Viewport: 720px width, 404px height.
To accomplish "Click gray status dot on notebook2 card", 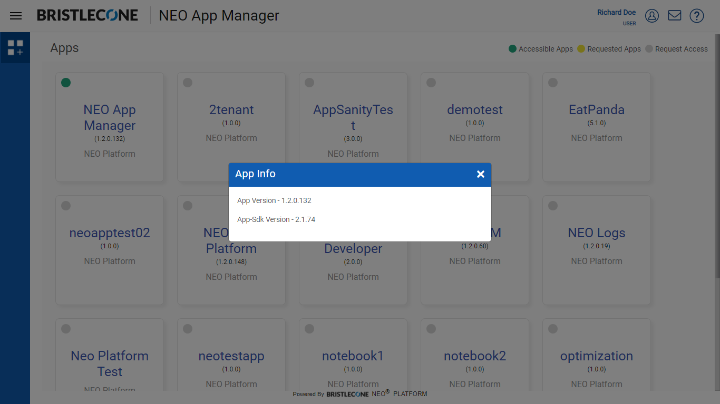I will point(431,329).
